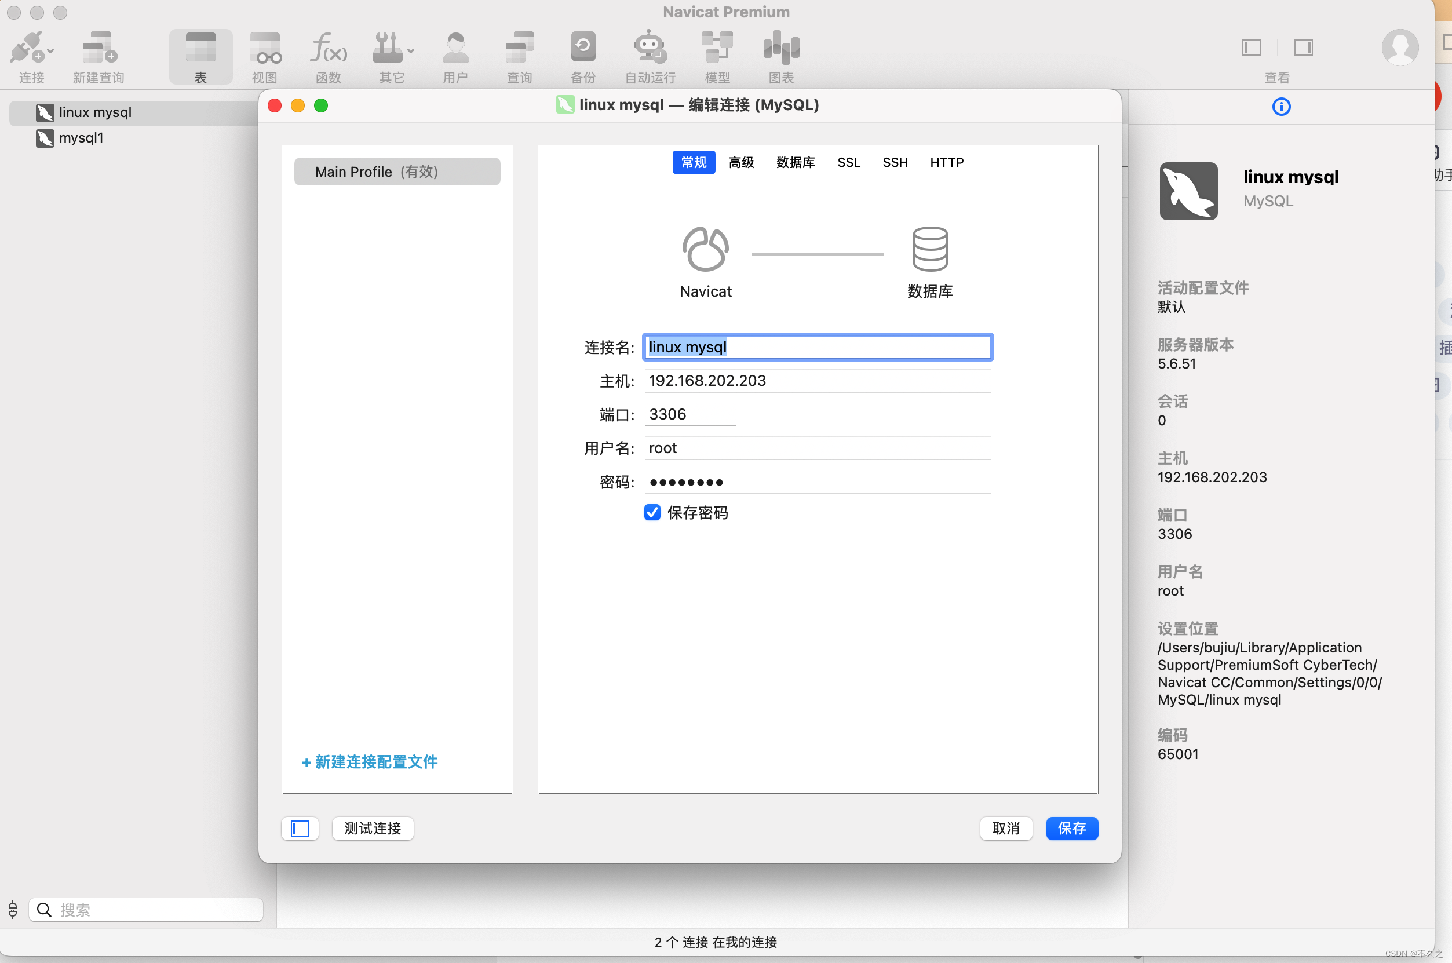The image size is (1452, 963).
Task: Toggle the left pane view icon
Action: pyautogui.click(x=1252, y=48)
